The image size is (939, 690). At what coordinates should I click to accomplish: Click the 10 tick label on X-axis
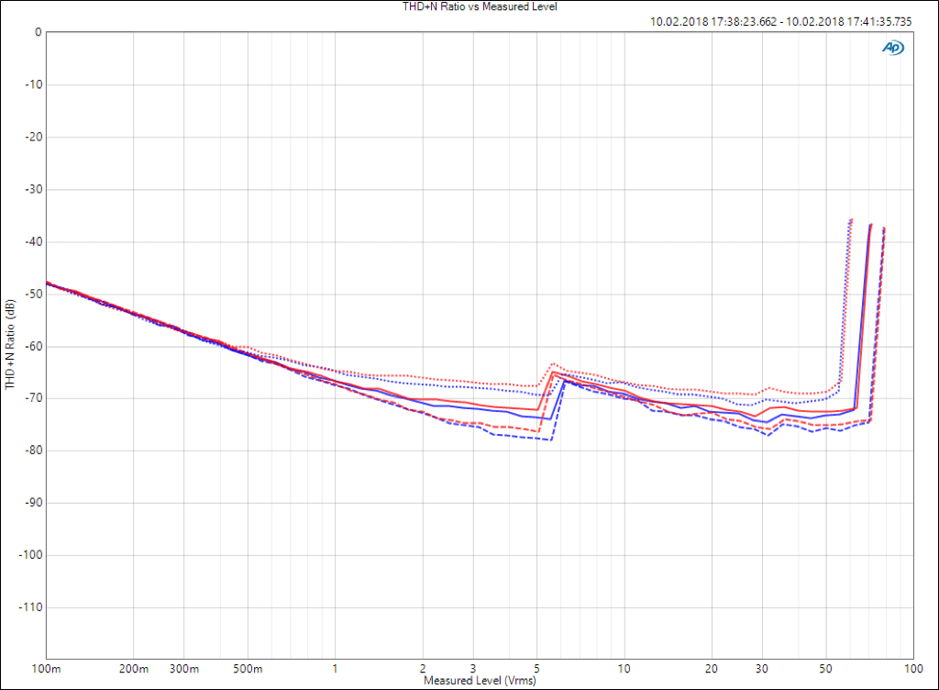click(624, 667)
